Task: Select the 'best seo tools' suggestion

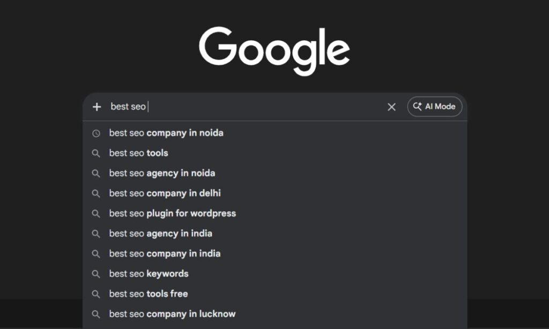Action: click(x=137, y=153)
